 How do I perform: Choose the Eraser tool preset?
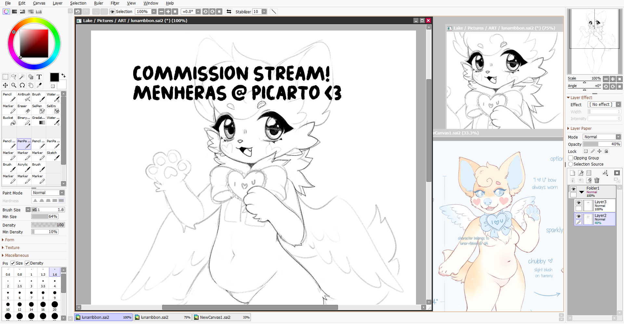(x=24, y=109)
